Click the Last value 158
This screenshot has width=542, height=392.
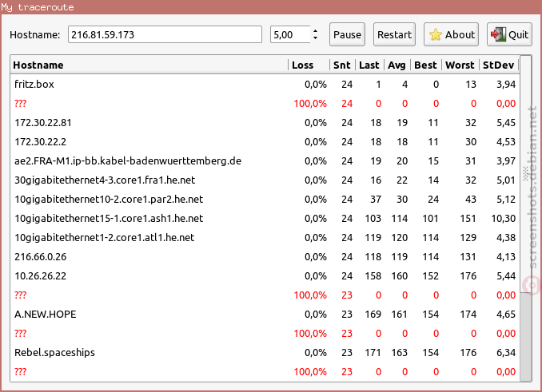373,276
